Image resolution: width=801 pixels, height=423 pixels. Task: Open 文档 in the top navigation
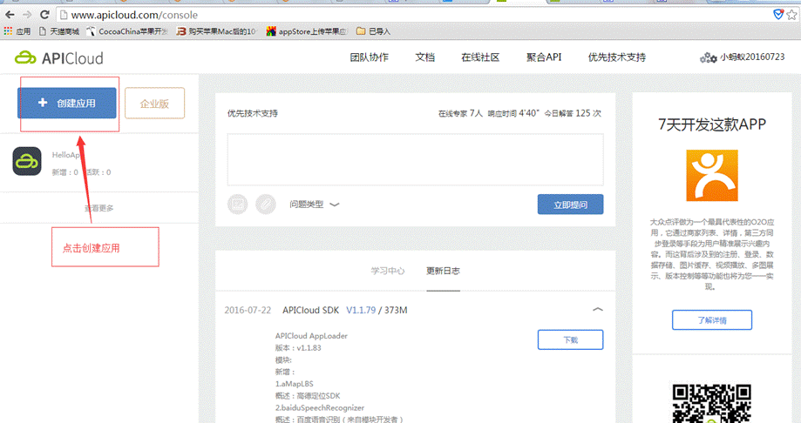[x=424, y=57]
